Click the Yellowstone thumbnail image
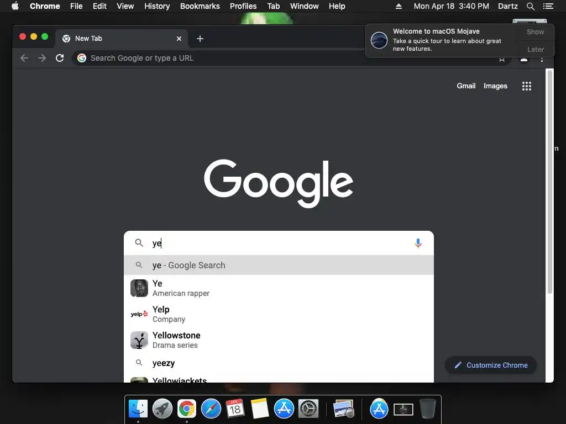 click(x=139, y=340)
